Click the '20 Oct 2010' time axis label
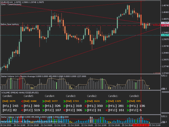 [x=6, y=125]
